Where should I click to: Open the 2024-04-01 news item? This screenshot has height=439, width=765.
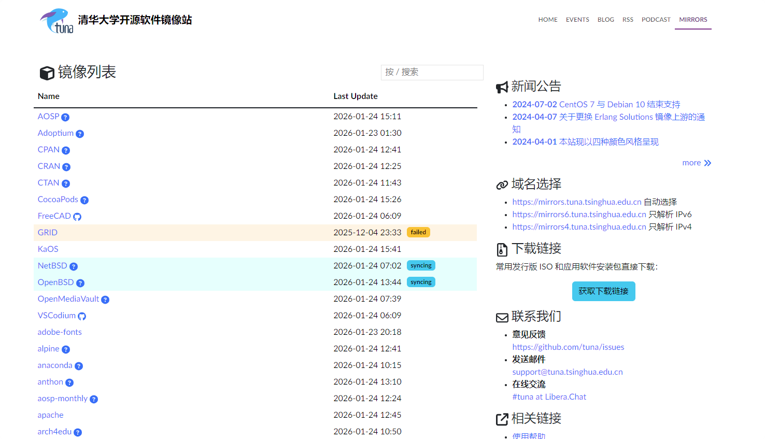585,142
